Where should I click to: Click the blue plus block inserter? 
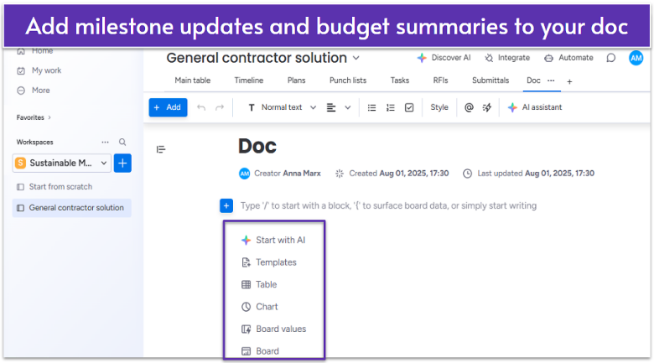(226, 205)
